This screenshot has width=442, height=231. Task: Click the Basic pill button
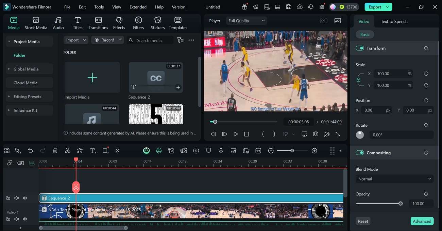pyautogui.click(x=365, y=34)
